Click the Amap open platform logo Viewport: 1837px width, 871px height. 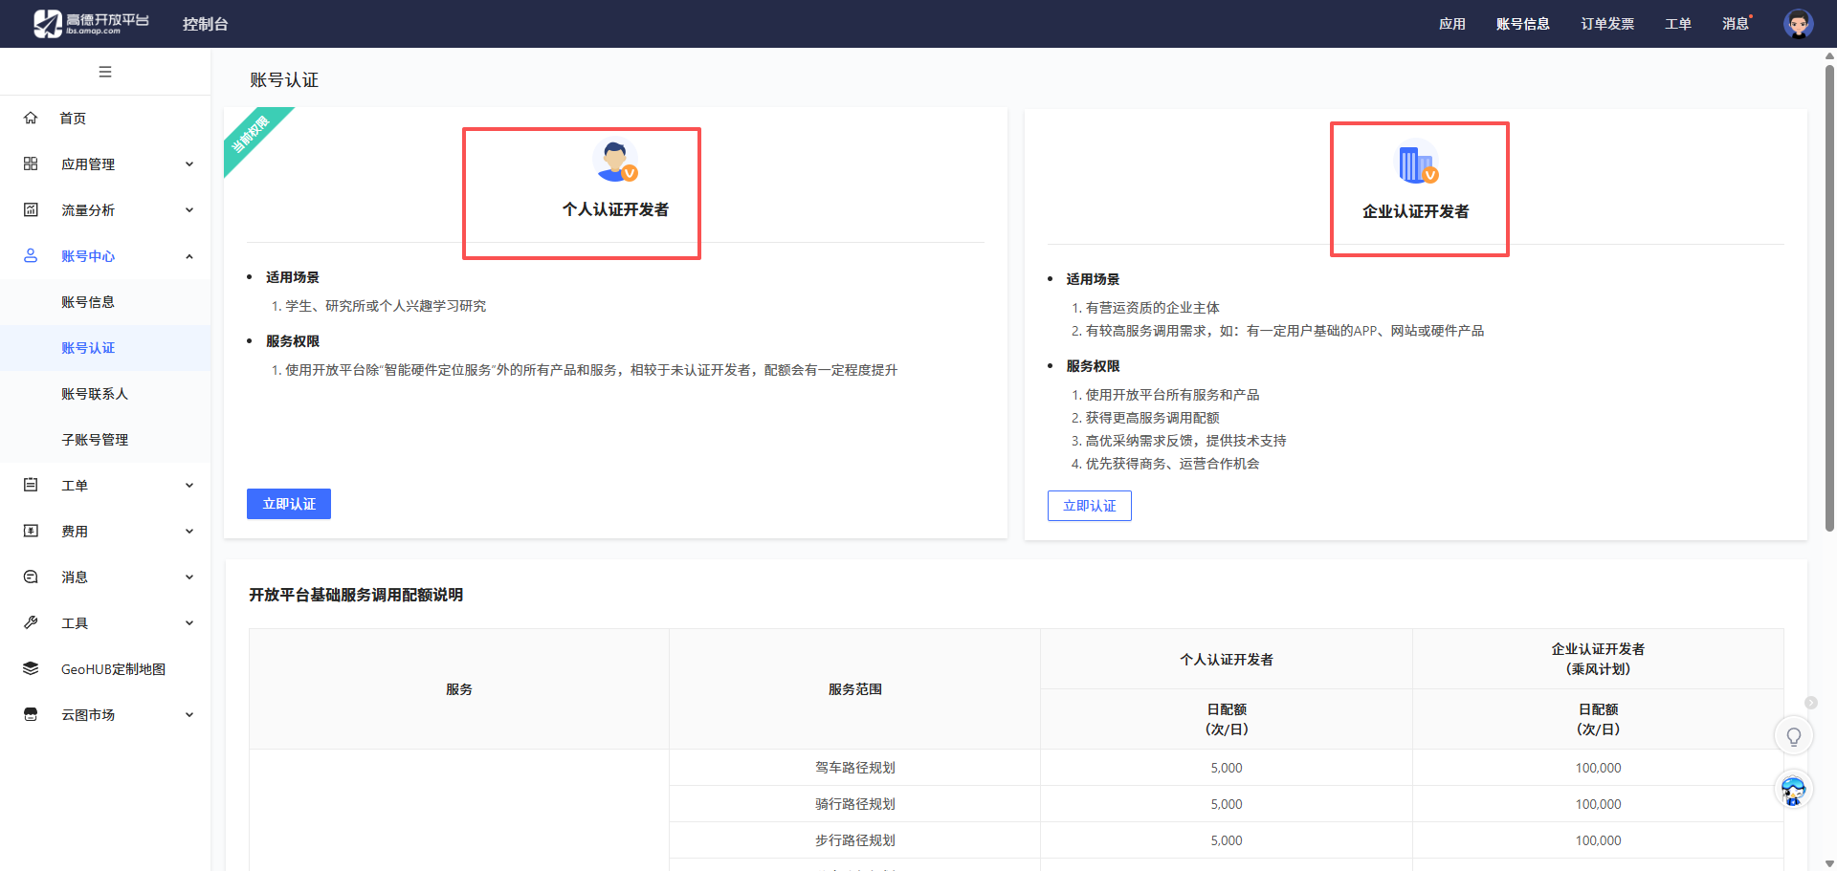(91, 24)
